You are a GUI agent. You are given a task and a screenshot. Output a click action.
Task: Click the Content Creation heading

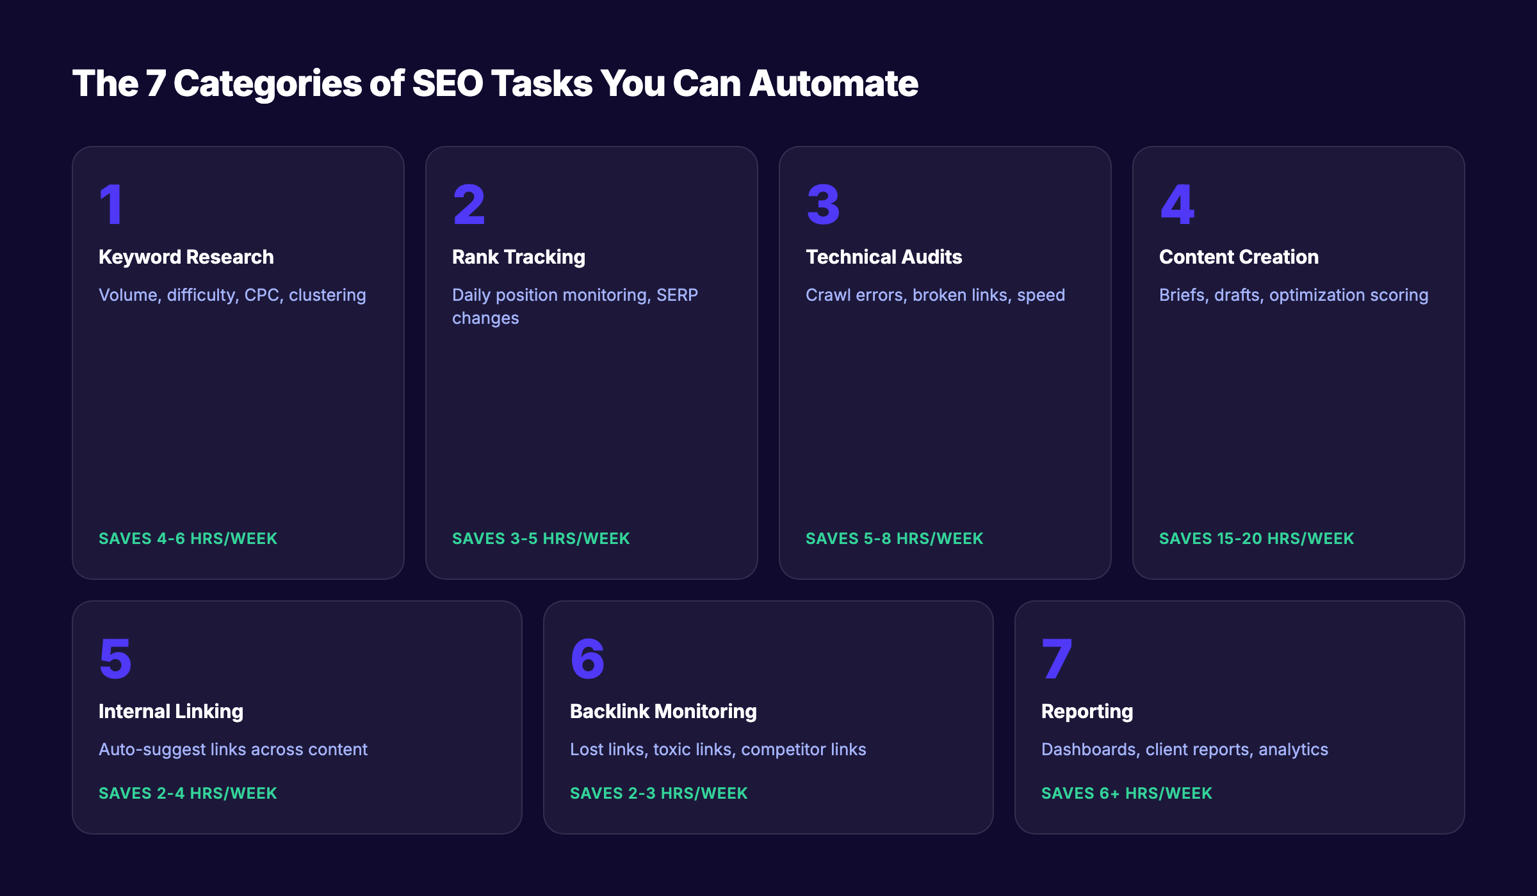[1239, 257]
